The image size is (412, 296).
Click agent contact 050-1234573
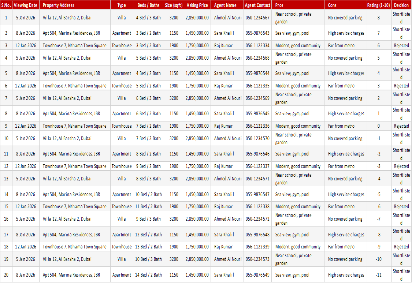point(257,259)
